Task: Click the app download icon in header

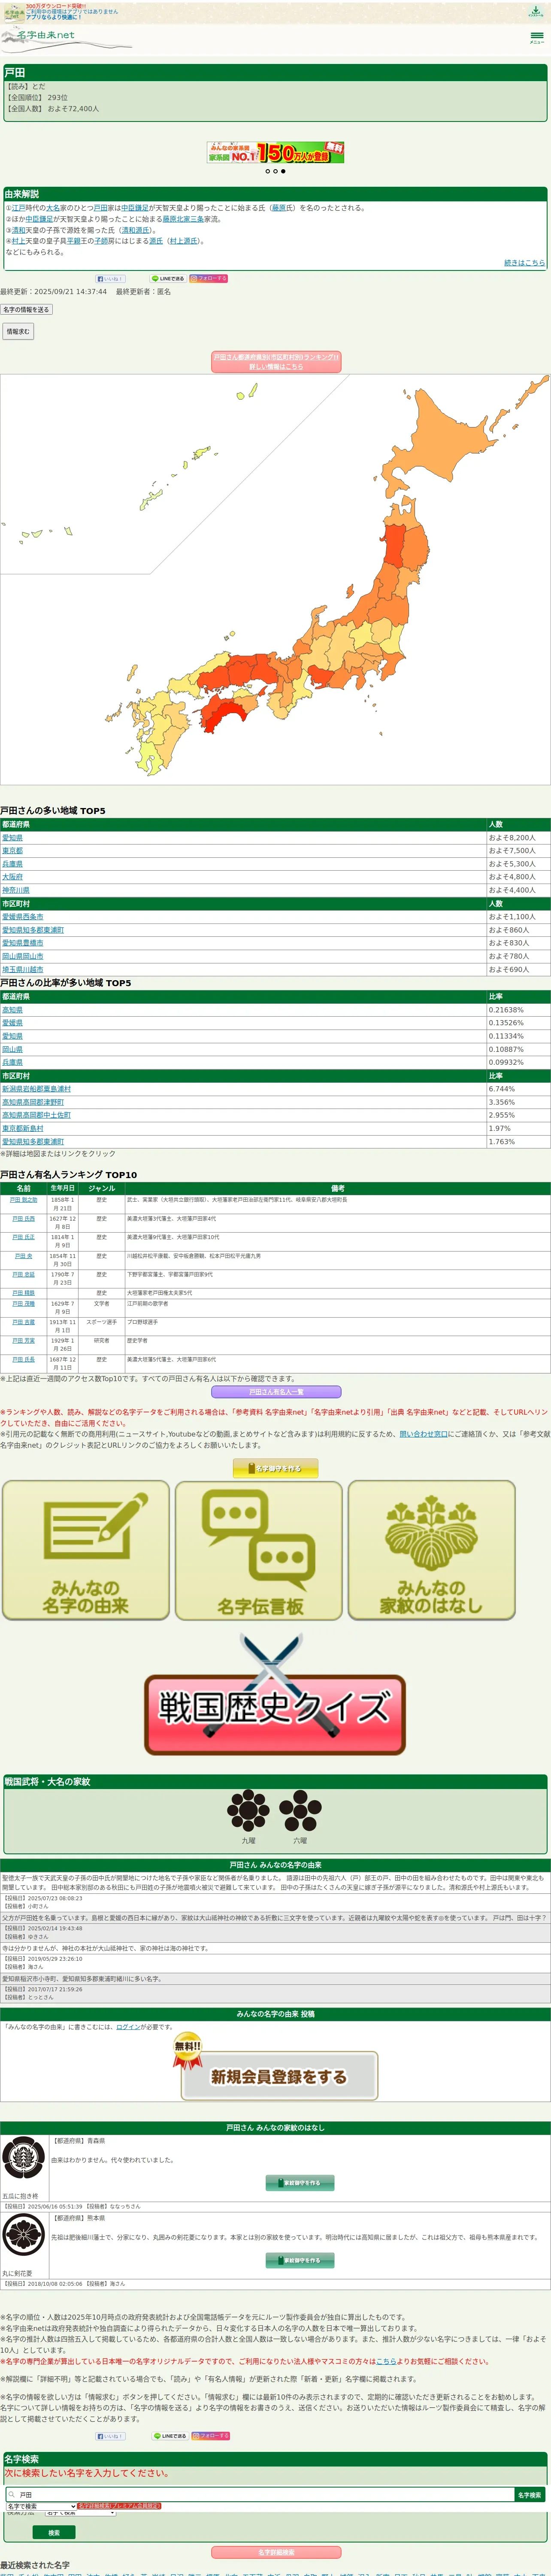Action: [536, 12]
